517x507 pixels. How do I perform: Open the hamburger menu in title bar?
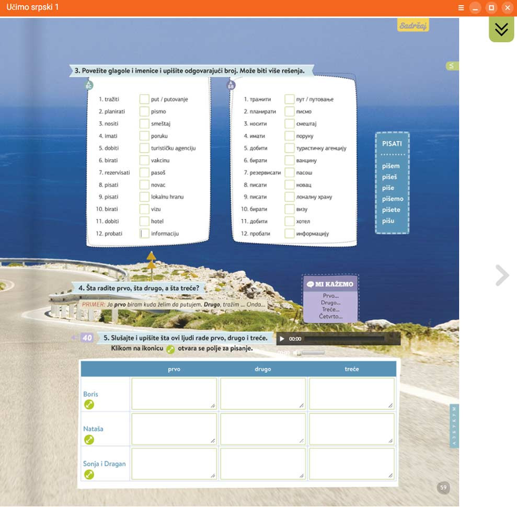click(461, 8)
